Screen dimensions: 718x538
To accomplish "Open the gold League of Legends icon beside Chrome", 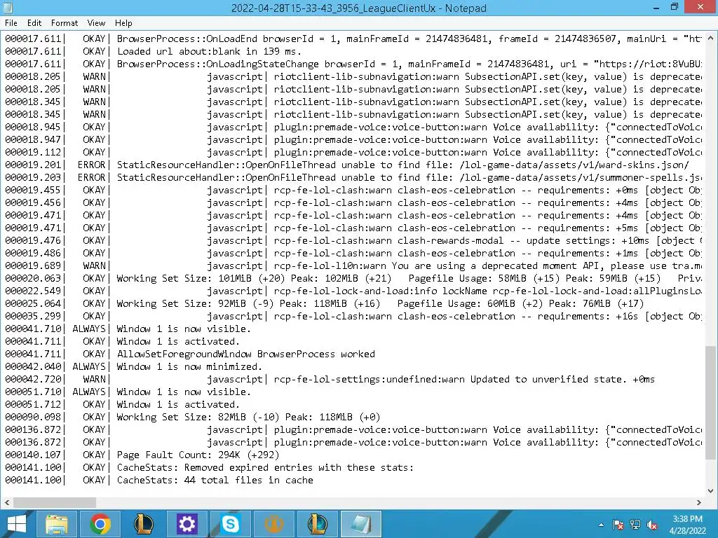I will pos(143,524).
